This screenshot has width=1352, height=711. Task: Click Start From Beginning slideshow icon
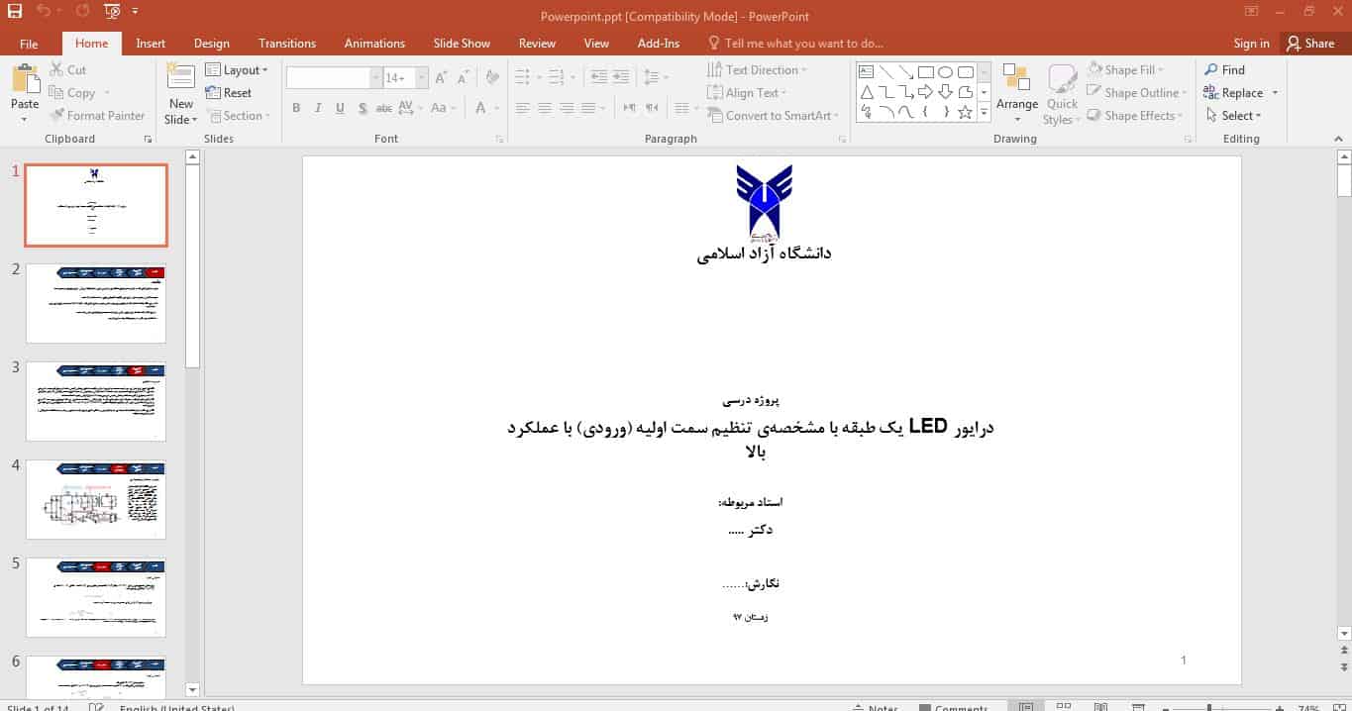pyautogui.click(x=112, y=12)
